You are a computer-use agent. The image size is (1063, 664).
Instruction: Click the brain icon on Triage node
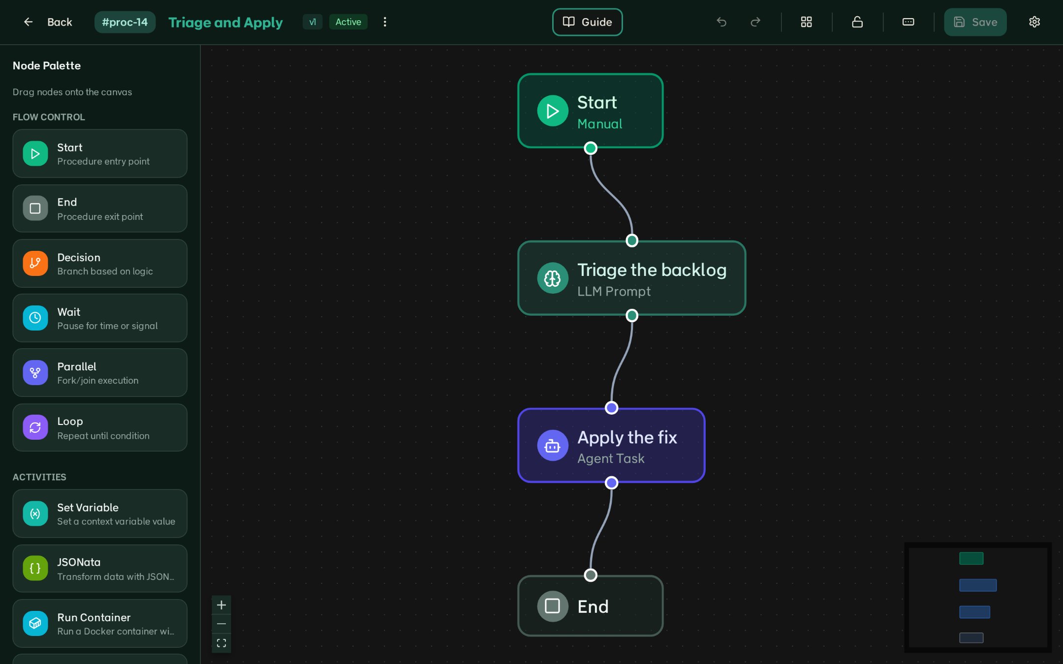[552, 278]
